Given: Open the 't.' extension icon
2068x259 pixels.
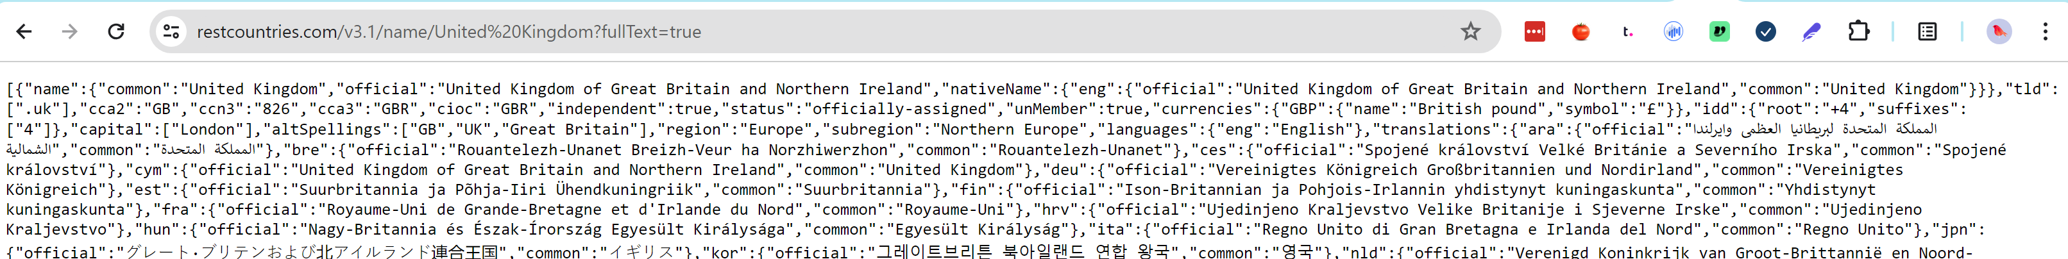Looking at the screenshot, I should (1627, 31).
